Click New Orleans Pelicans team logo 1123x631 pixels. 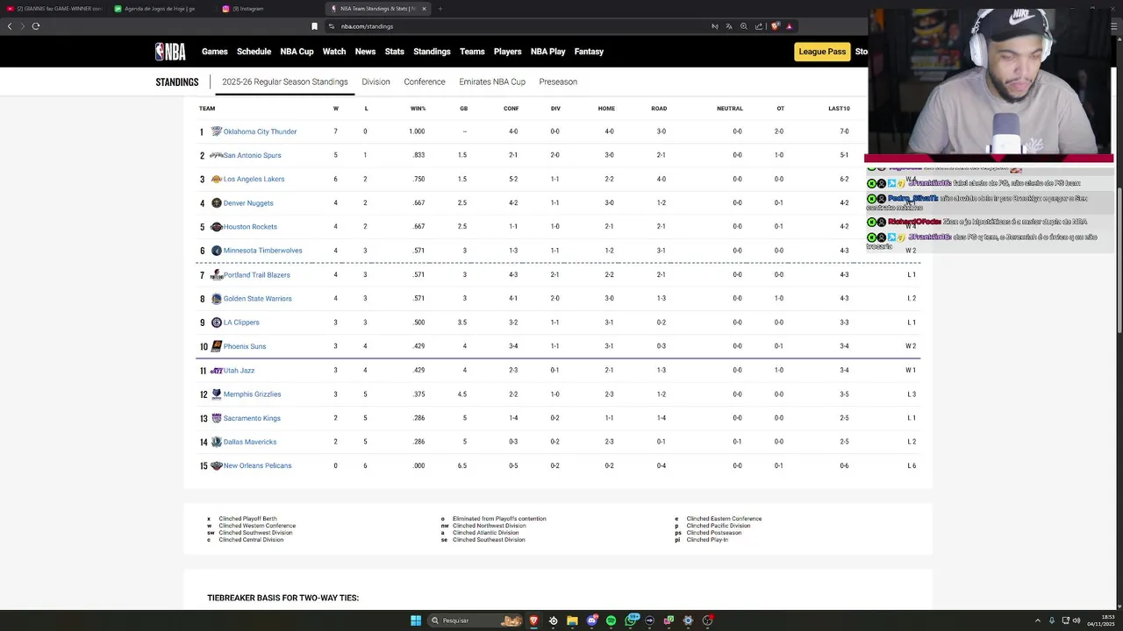pyautogui.click(x=217, y=465)
